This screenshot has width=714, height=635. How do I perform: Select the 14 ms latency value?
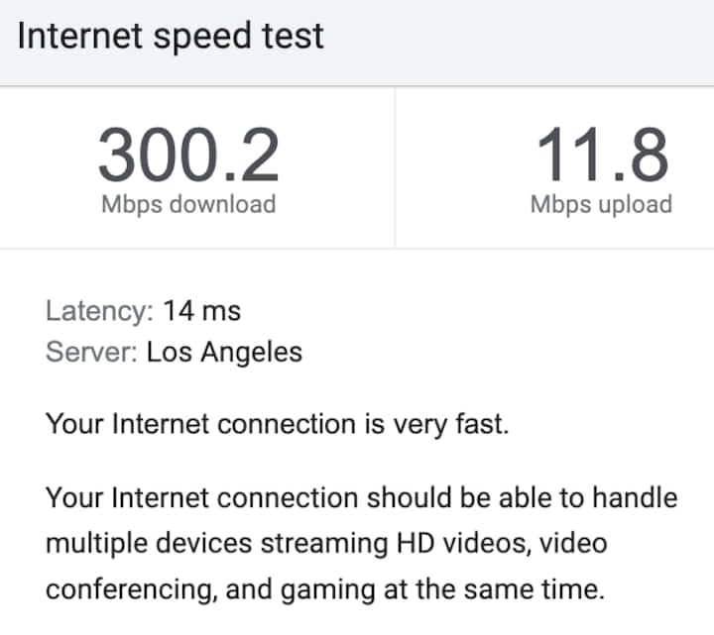(202, 311)
